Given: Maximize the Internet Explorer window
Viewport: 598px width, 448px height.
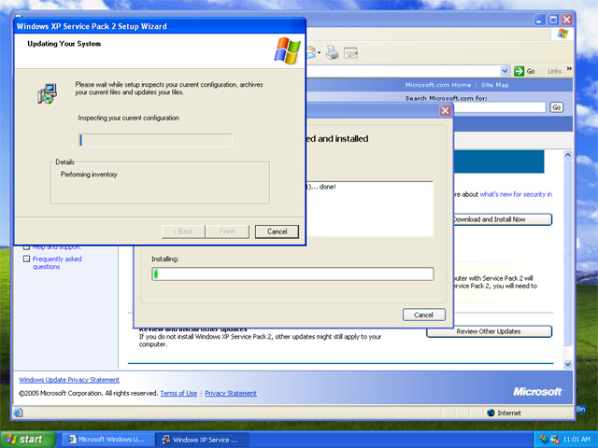Looking at the screenshot, I should 553,20.
